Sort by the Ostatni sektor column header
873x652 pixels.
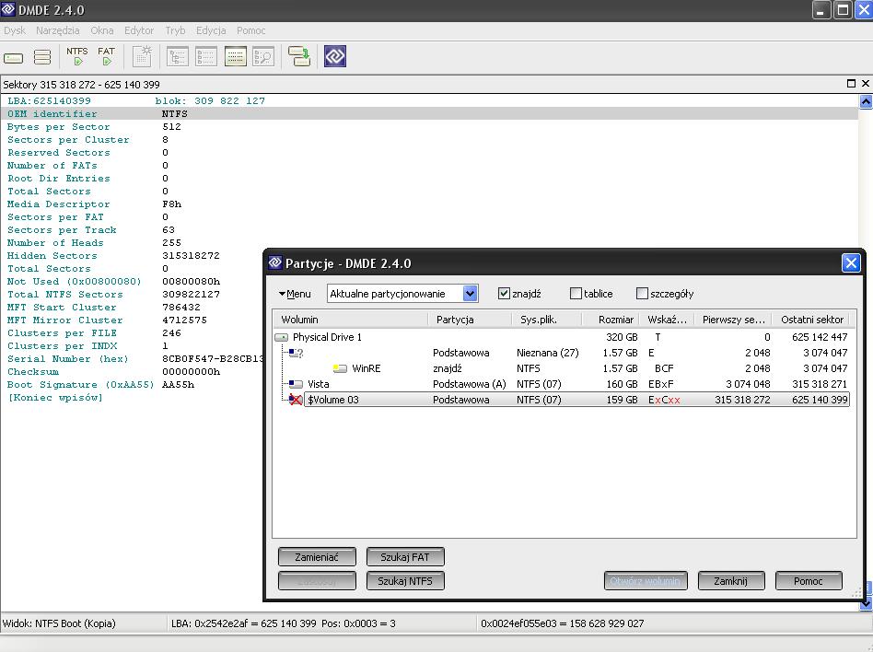pos(812,320)
